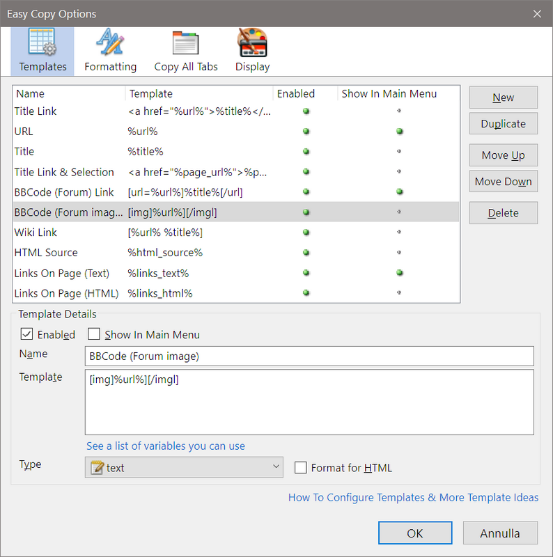Toggle Enabled dot for Links On Page (Text)
Image resolution: width=553 pixels, height=557 pixels.
[306, 273]
